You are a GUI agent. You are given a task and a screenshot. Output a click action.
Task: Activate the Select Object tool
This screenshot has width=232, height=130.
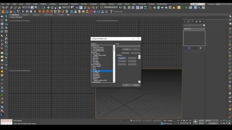point(32,7)
